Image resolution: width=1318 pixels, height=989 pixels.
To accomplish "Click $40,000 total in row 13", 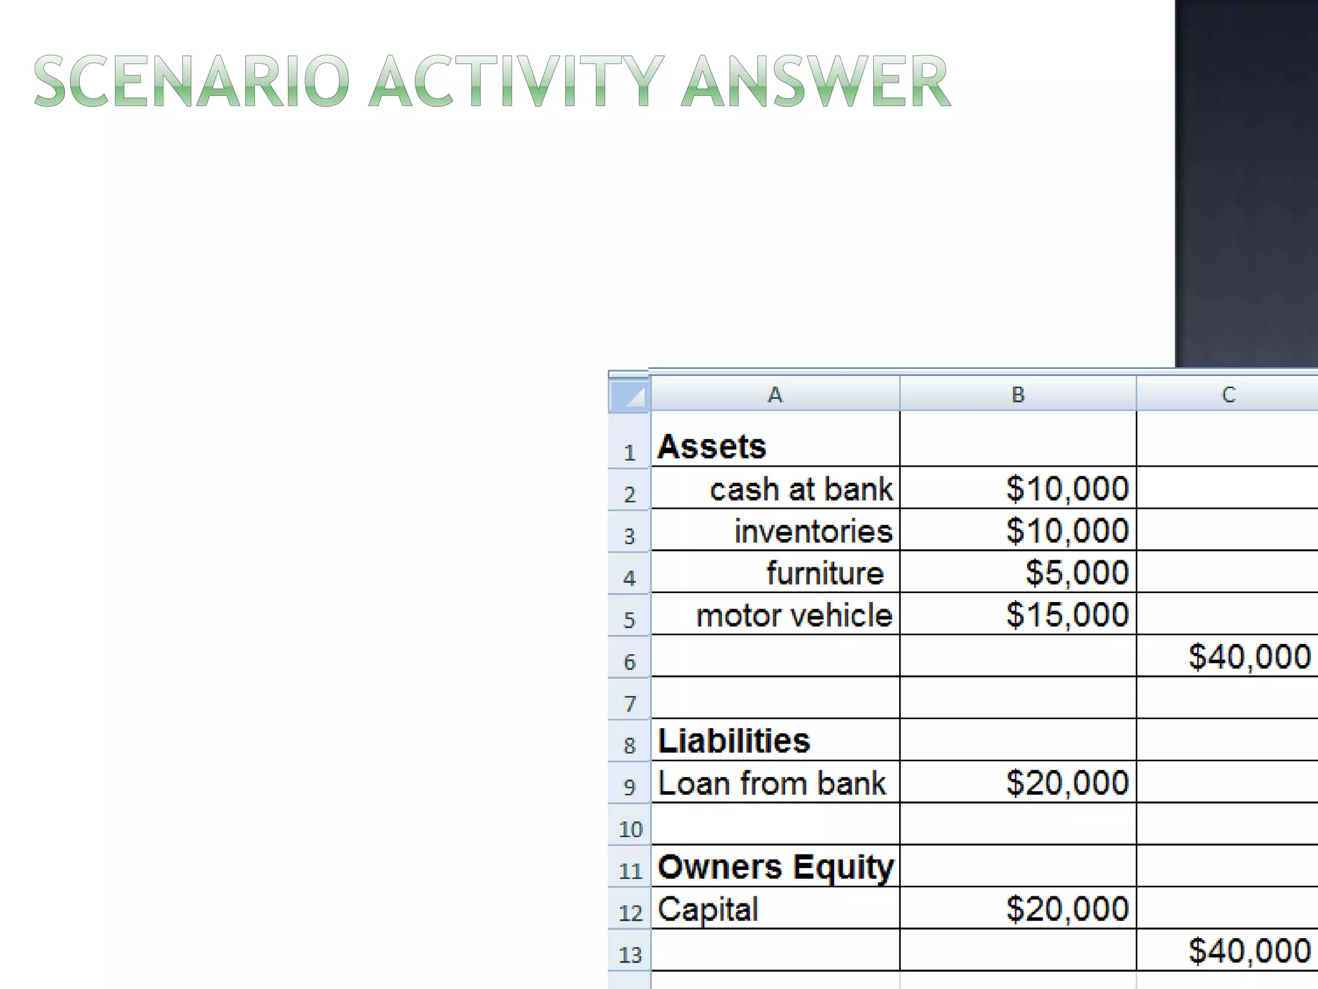I will (1249, 950).
